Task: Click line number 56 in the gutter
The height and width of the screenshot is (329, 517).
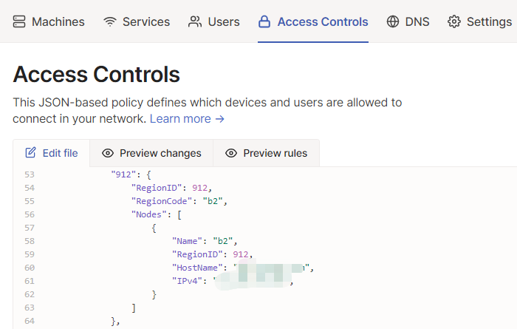Action: click(x=30, y=215)
